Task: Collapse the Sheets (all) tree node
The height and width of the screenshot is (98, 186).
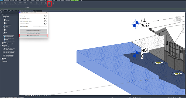Action: [1, 45]
